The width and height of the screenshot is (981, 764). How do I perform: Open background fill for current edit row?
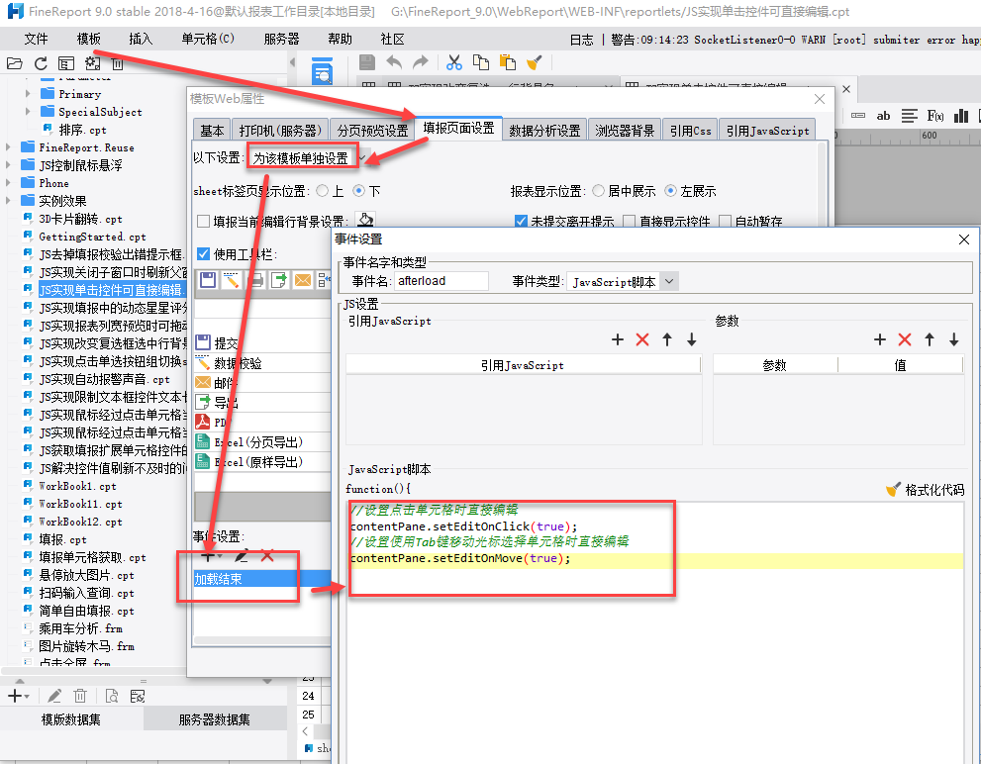click(364, 220)
